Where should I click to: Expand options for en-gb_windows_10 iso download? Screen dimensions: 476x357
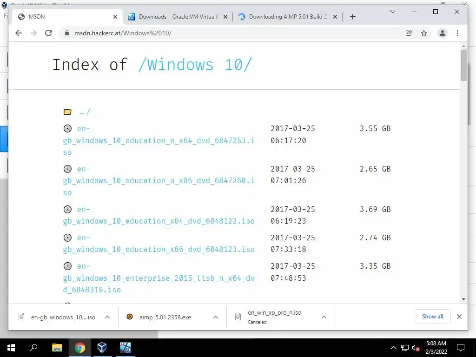point(107,317)
